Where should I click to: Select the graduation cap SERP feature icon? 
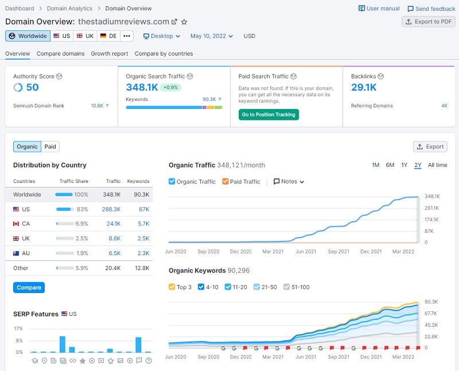(x=35, y=361)
